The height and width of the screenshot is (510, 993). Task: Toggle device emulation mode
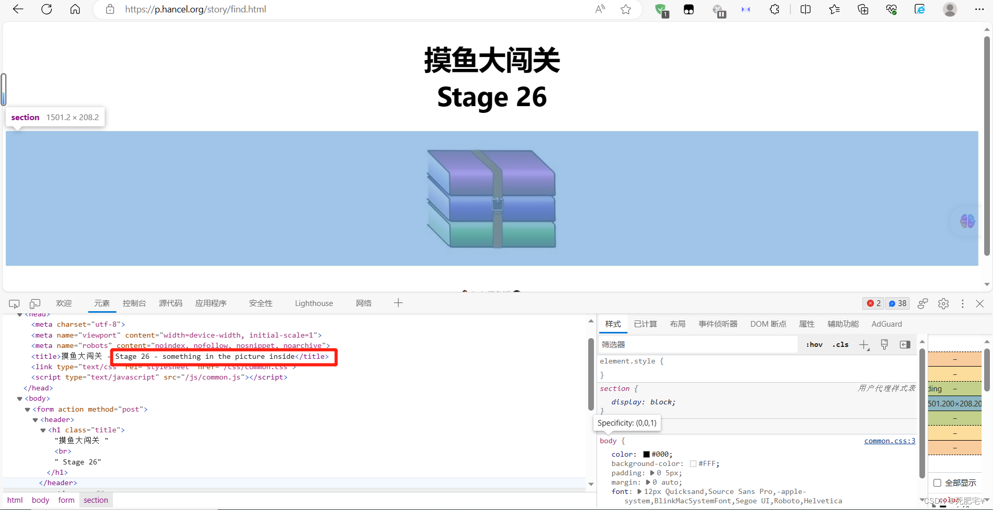(x=35, y=304)
